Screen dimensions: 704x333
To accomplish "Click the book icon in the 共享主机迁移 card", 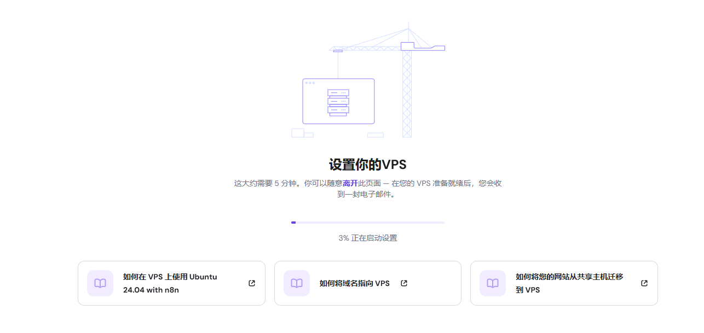I will tap(493, 283).
